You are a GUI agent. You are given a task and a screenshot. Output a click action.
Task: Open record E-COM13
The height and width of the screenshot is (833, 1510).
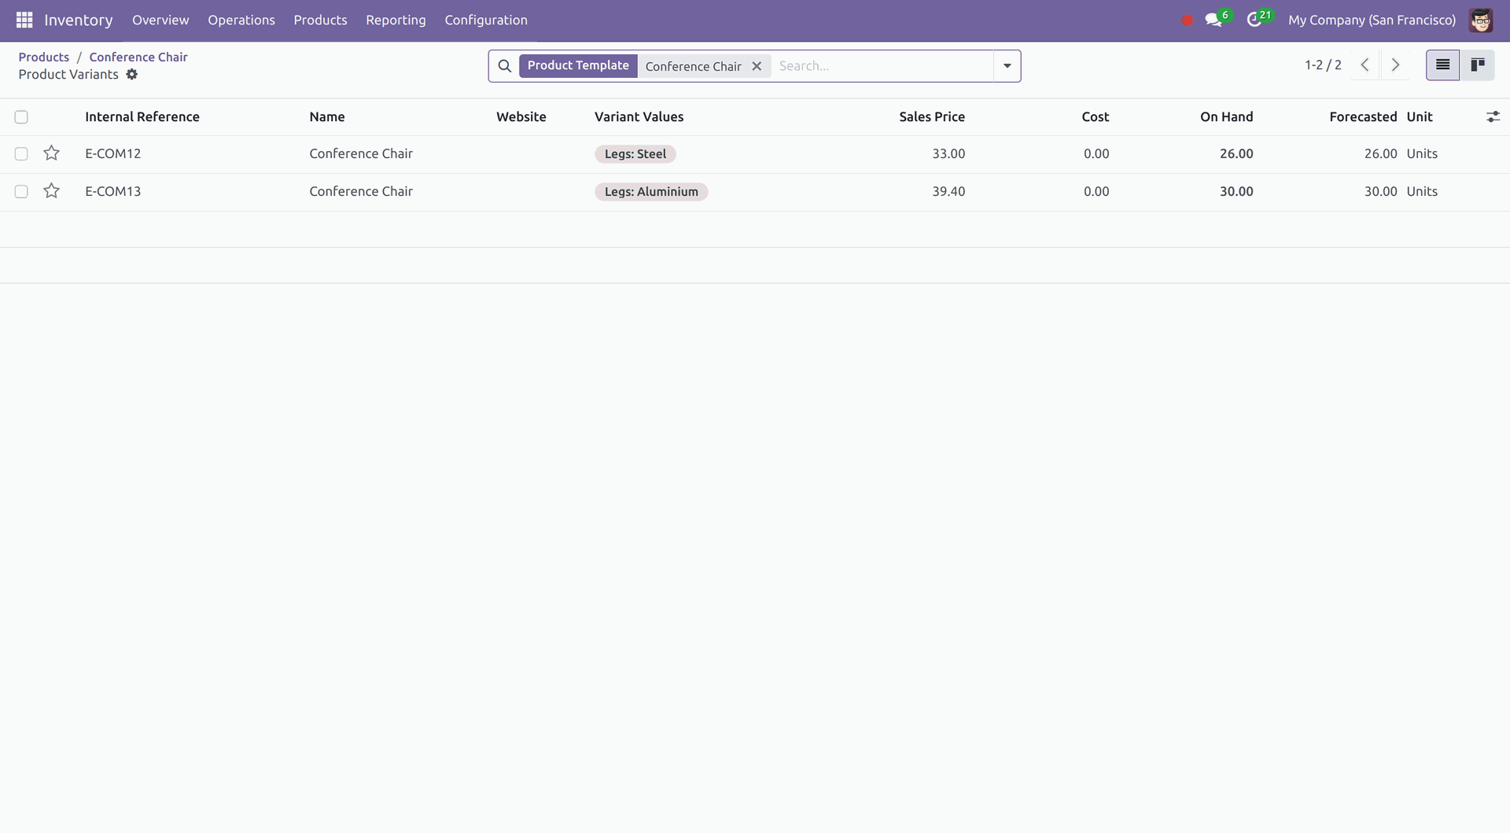click(x=113, y=191)
